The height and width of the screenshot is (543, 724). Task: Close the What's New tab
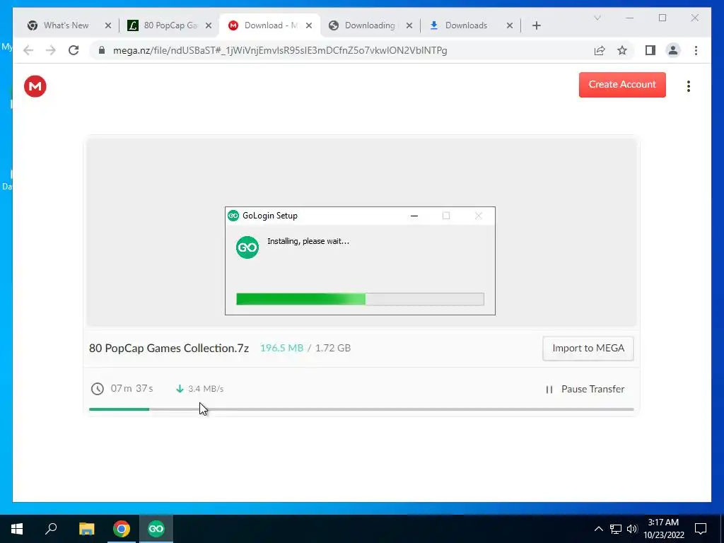(108, 25)
